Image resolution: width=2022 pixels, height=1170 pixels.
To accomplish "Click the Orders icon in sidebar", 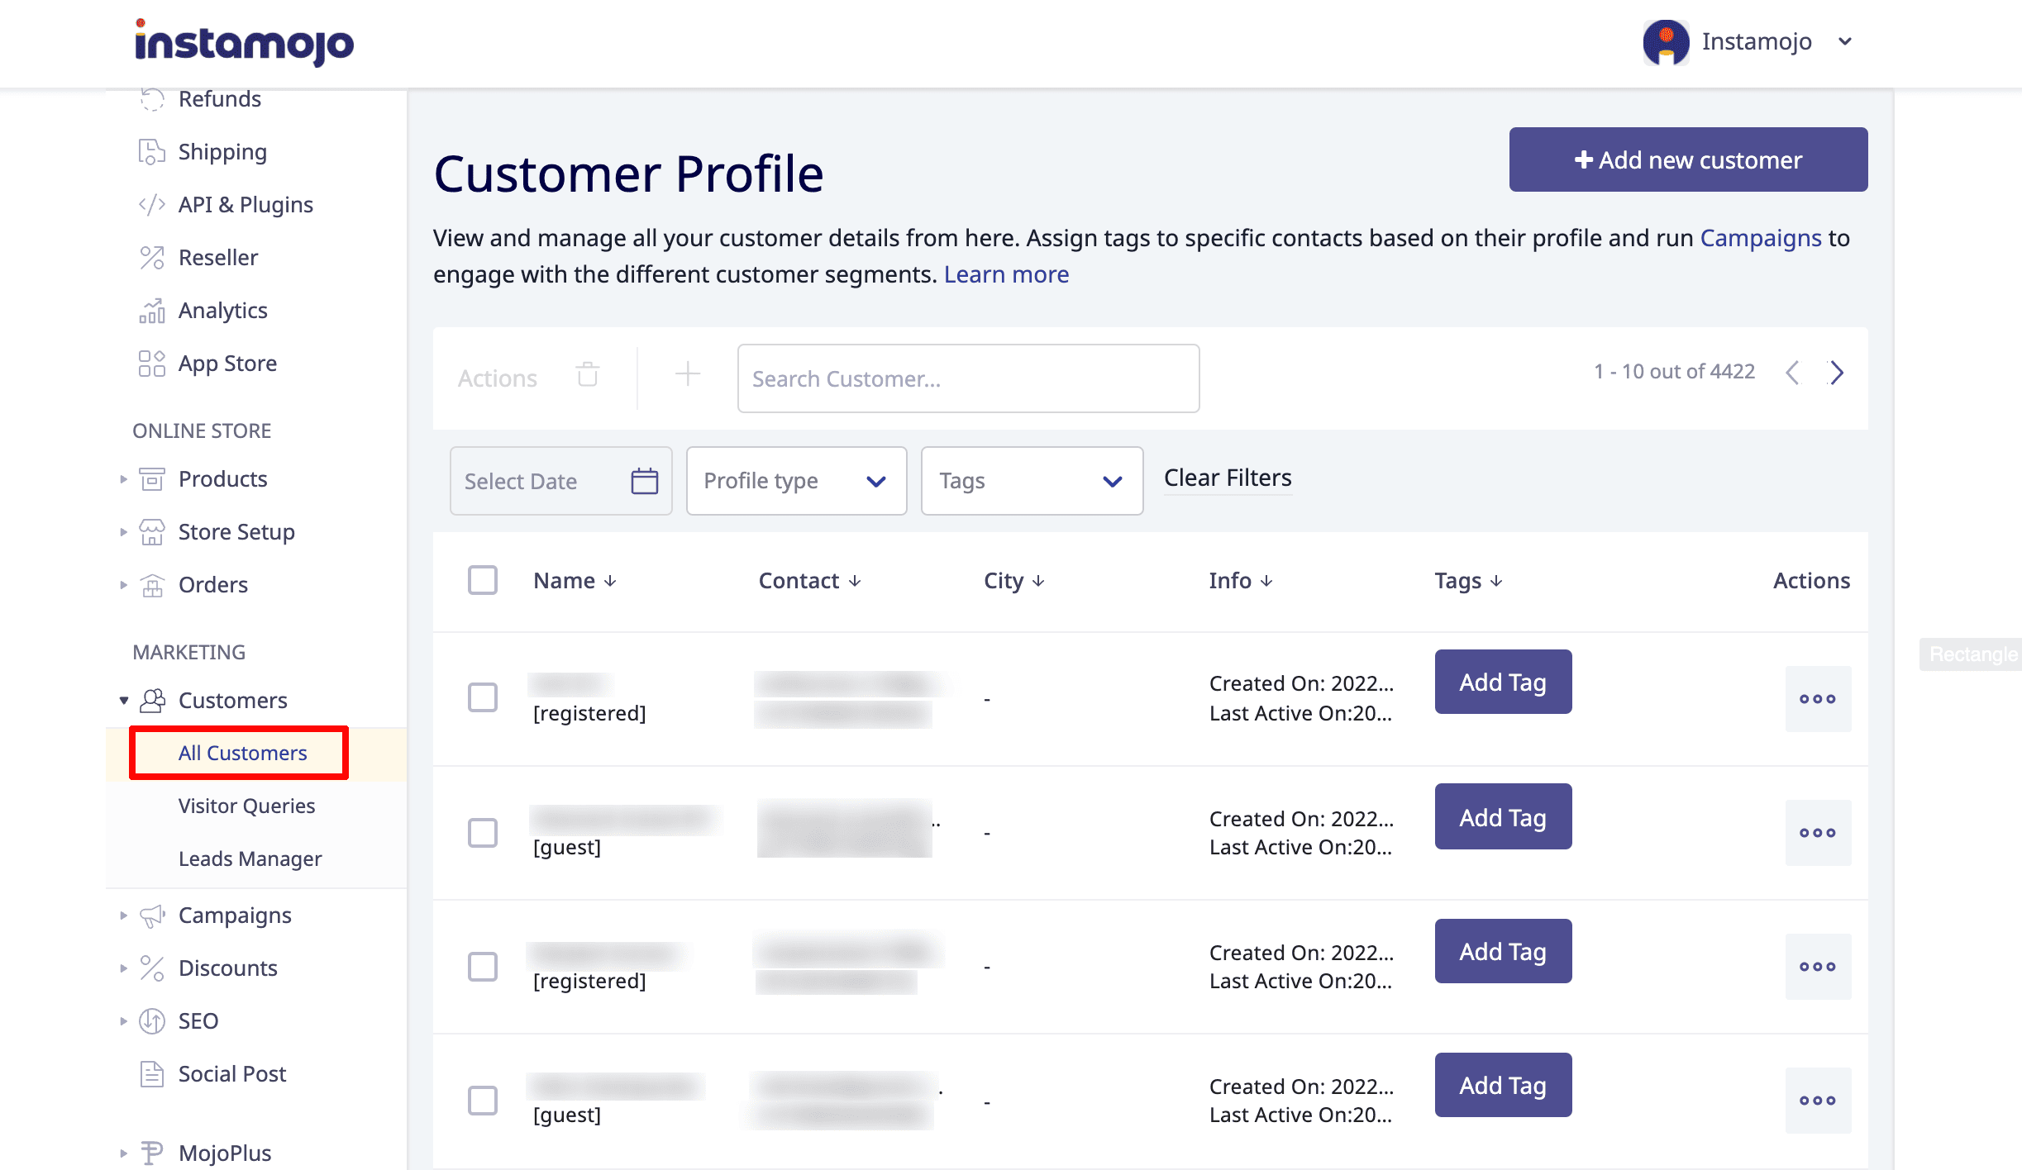I will [x=152, y=585].
